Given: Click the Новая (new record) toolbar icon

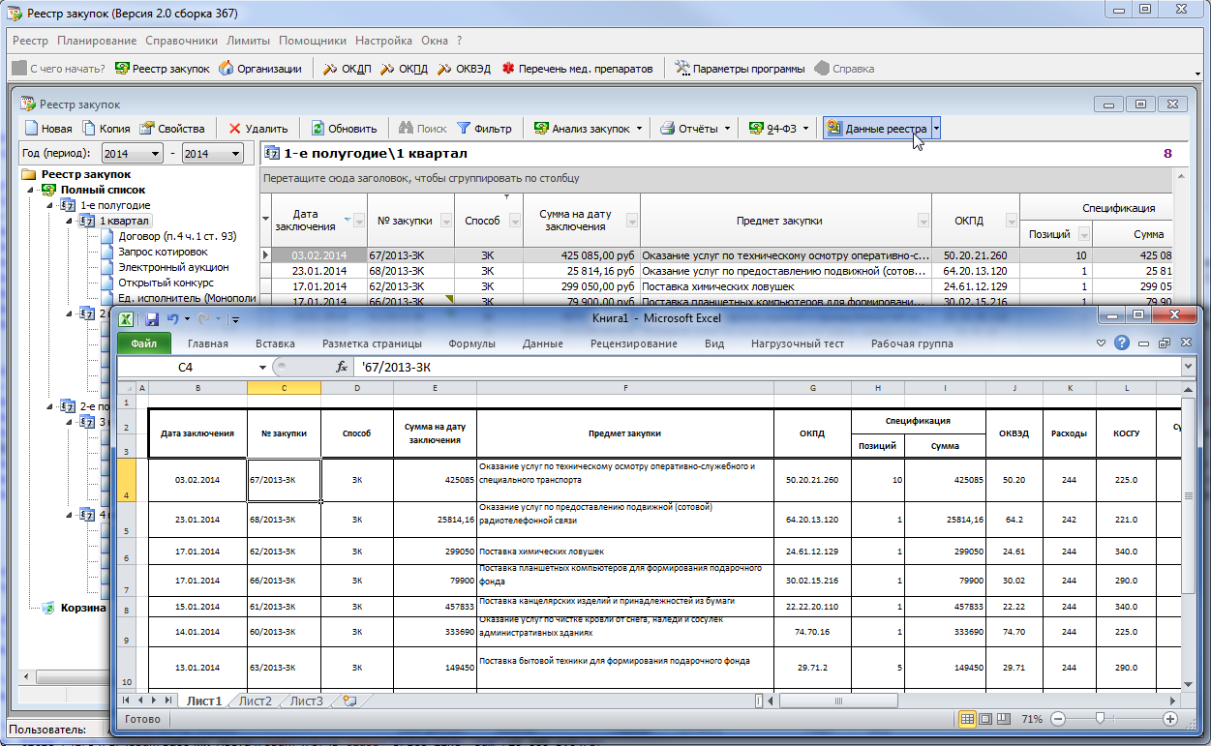Looking at the screenshot, I should coord(32,129).
